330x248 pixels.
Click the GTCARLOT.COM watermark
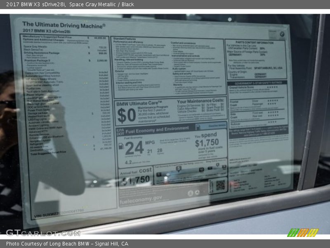(x=43, y=233)
